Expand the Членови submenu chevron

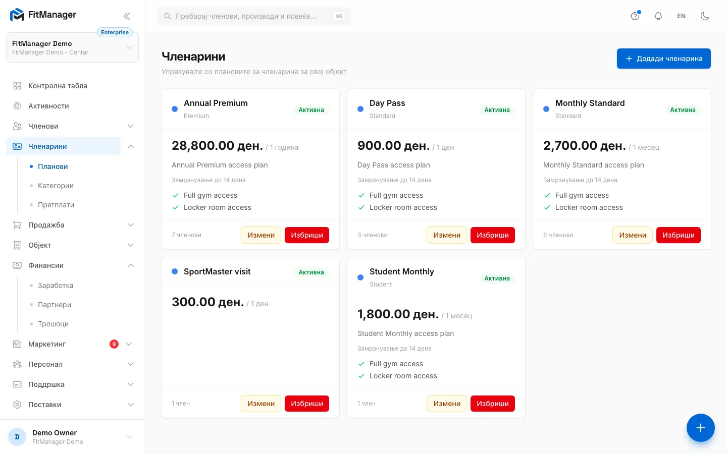coord(131,126)
